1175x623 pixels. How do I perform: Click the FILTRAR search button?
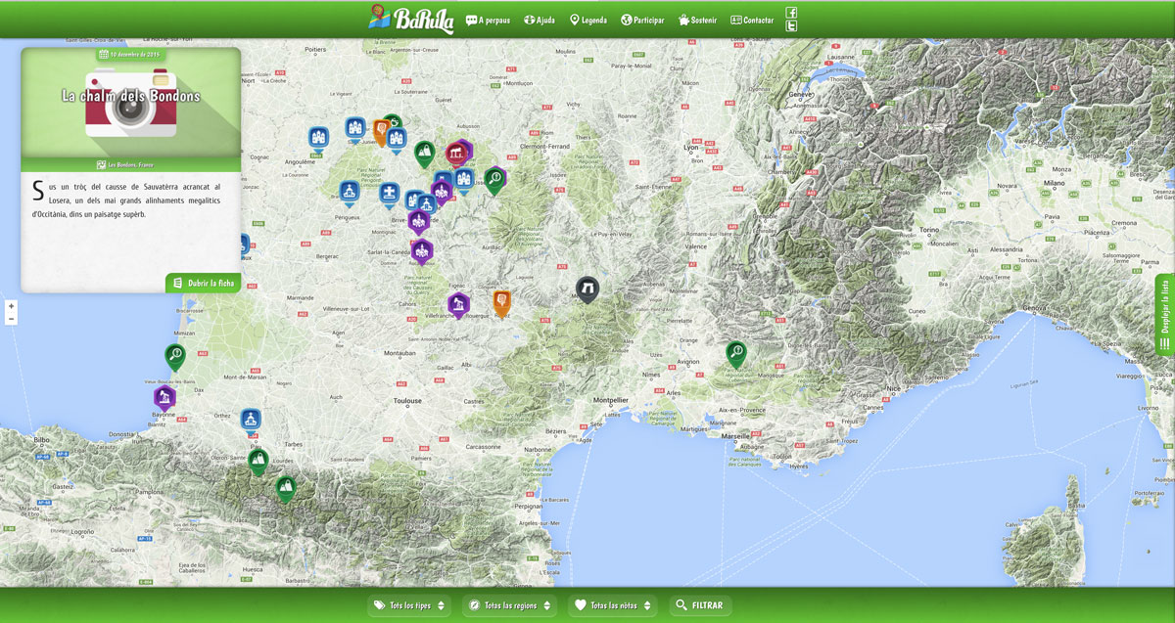coord(700,605)
